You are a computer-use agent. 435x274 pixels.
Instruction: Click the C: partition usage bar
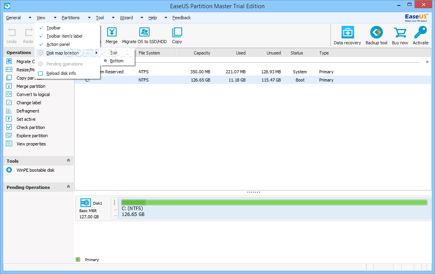pyautogui.click(x=274, y=203)
